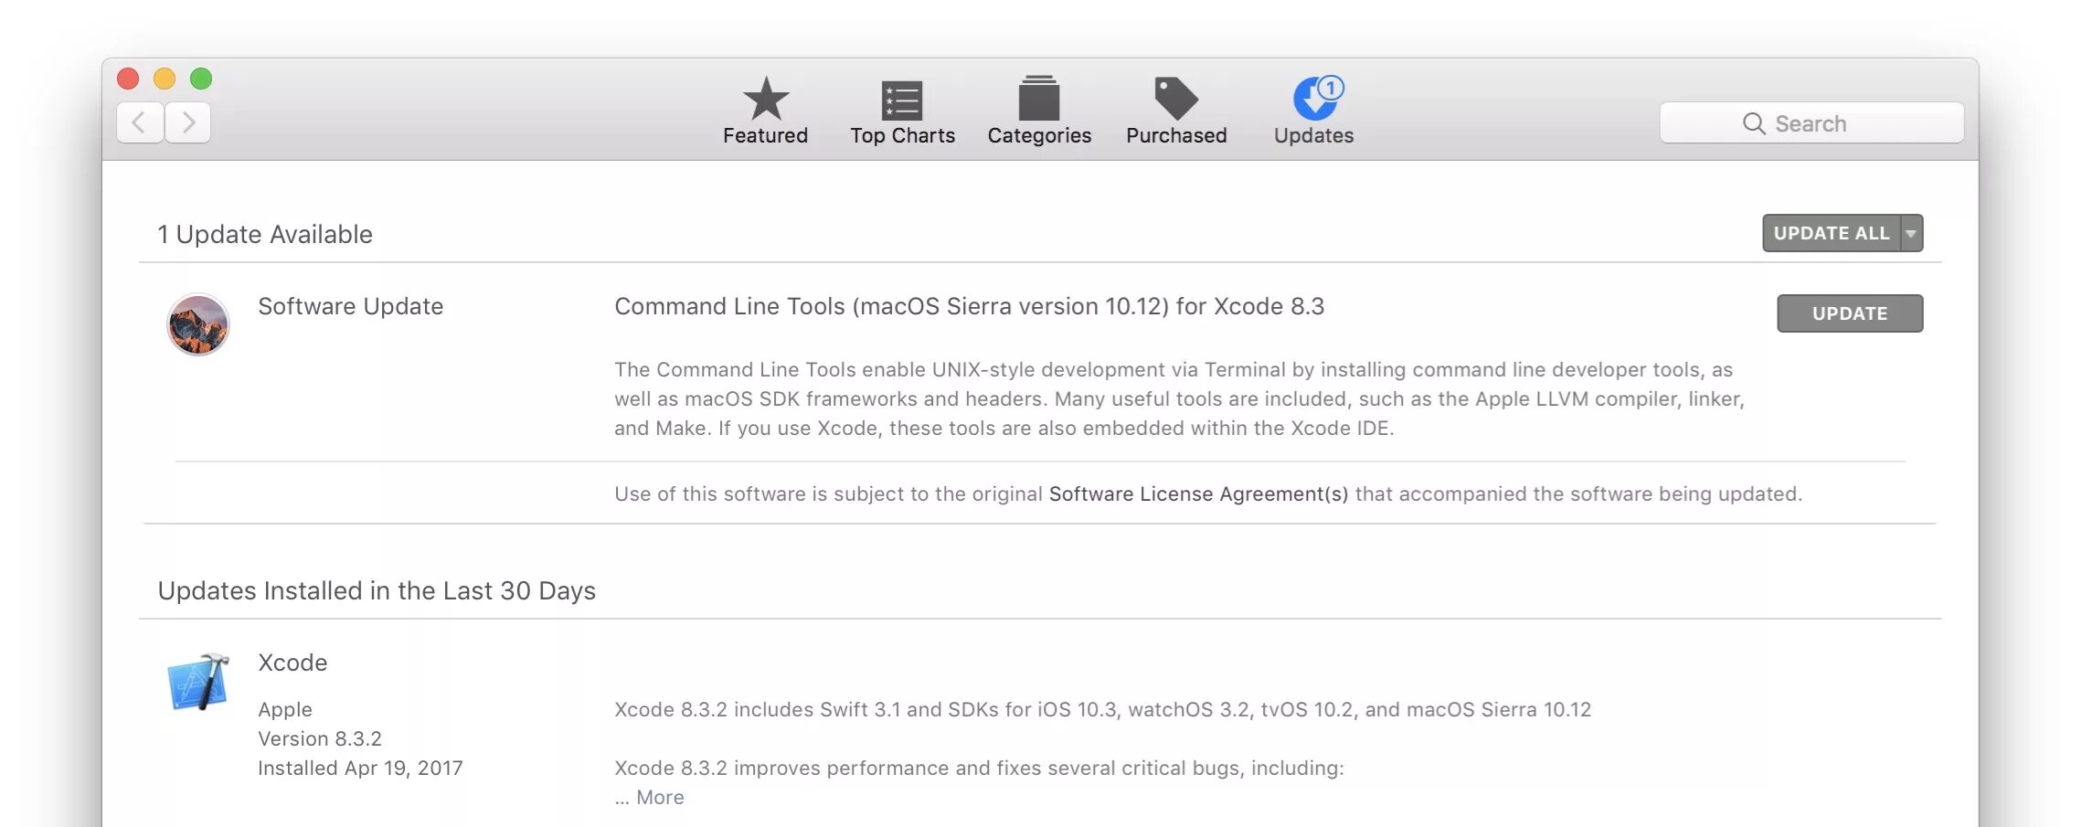Click the UPDATE ALL button
Viewport: 2082px width, 827px height.
[1832, 233]
